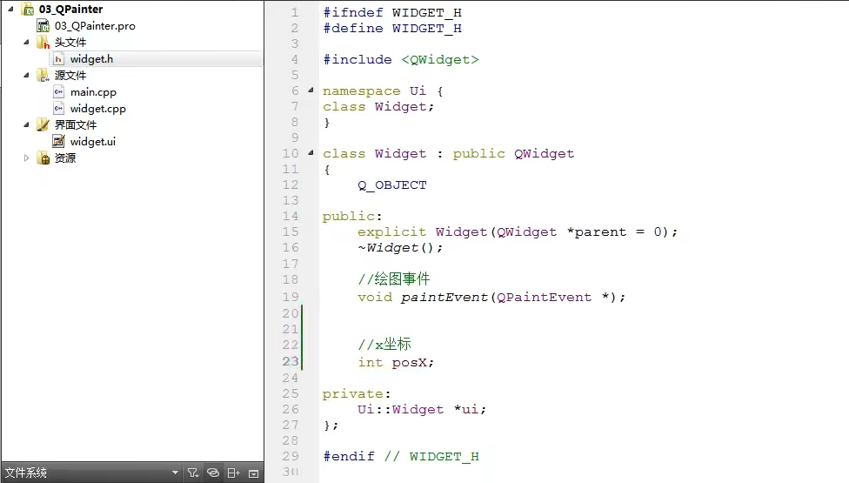
Task: Click the 'Ui::Widget *ui;' line
Action: point(422,409)
